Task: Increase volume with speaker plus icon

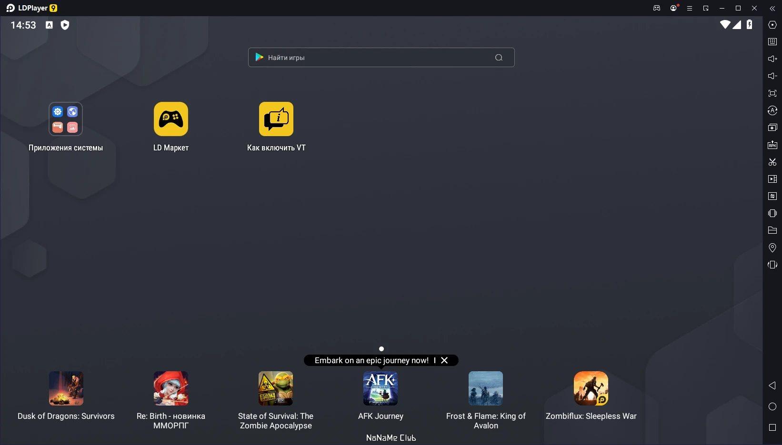Action: click(x=772, y=59)
